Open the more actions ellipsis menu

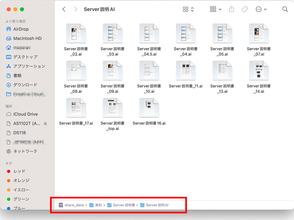point(261,9)
